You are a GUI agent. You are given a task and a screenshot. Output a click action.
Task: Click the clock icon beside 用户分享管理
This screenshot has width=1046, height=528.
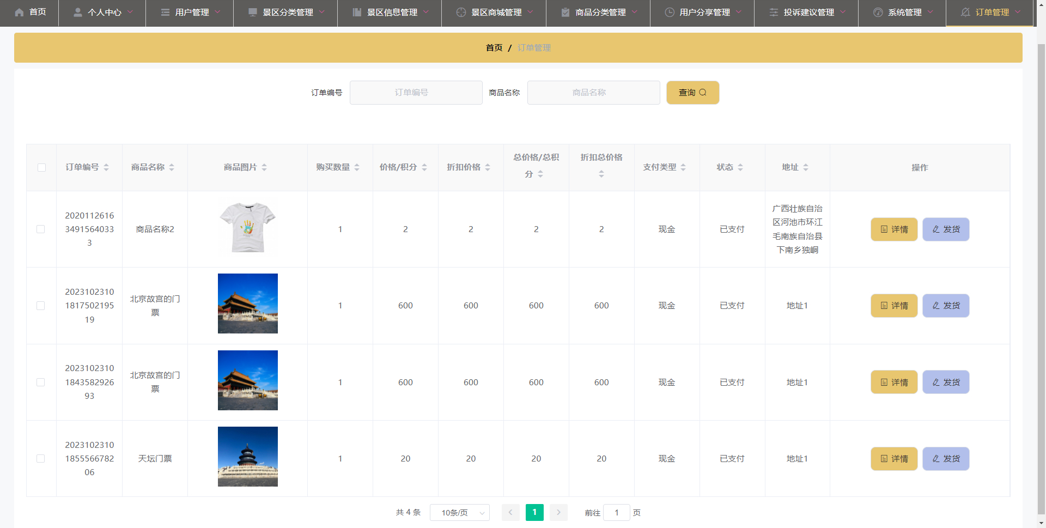tap(670, 12)
